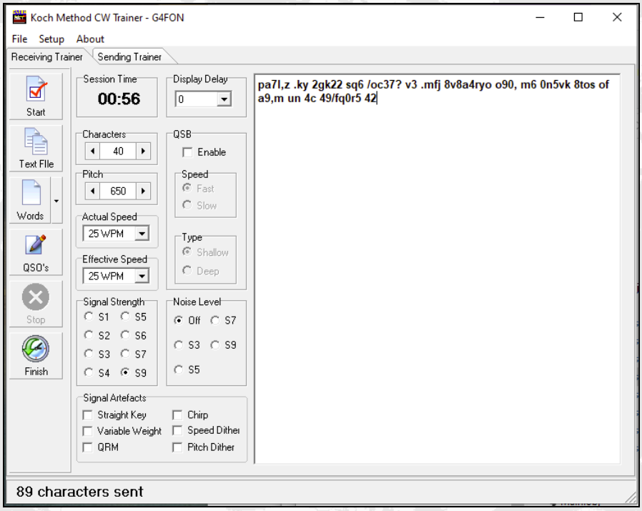This screenshot has height=511, width=642.
Task: Switch to the Sending Trainer tab
Action: [129, 57]
